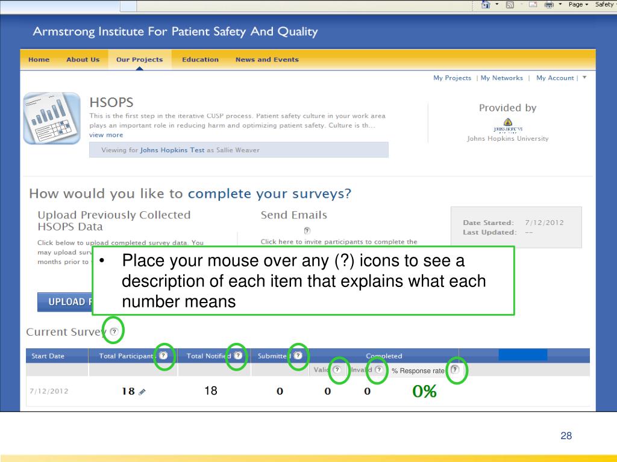Click the pencil edit icon beside 18 participants
This screenshot has height=462, width=617.
(x=142, y=392)
